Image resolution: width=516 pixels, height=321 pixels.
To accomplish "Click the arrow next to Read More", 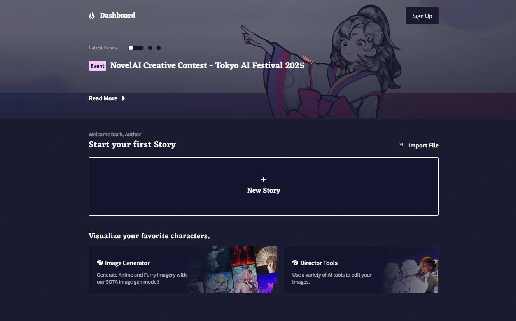I will point(123,98).
